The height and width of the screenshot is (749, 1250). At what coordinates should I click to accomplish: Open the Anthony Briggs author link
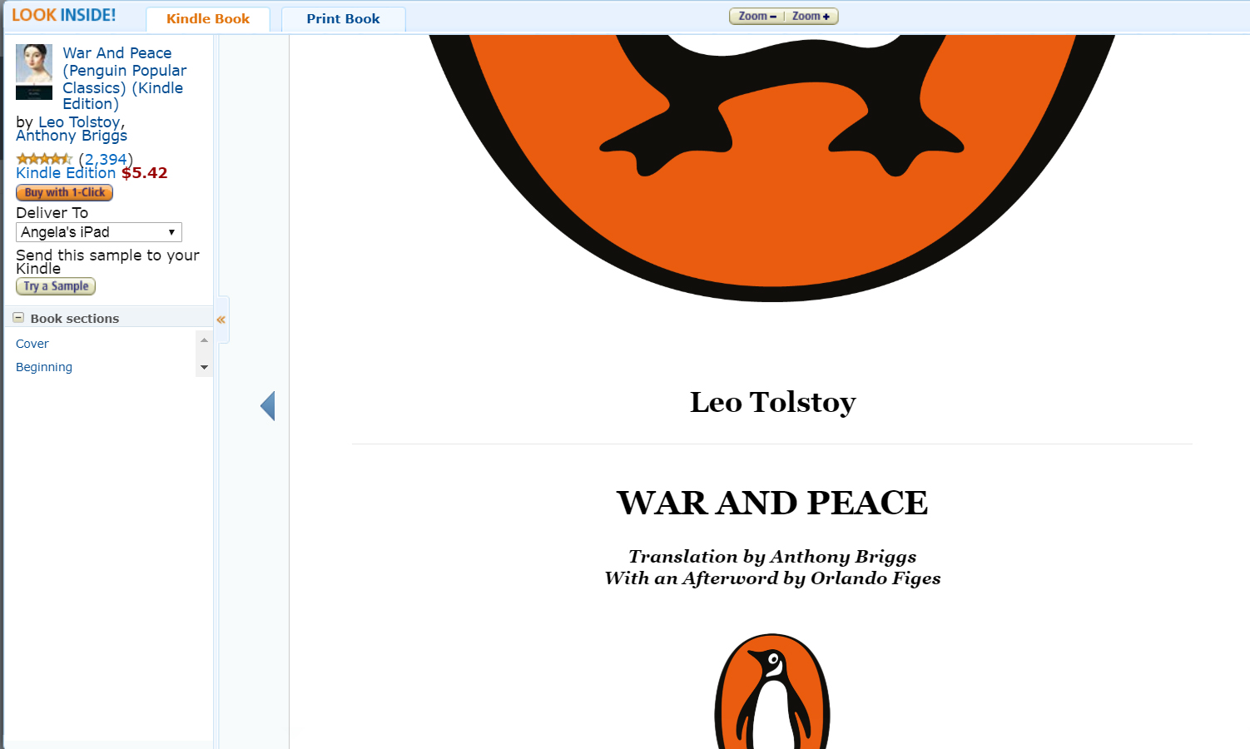(x=72, y=136)
